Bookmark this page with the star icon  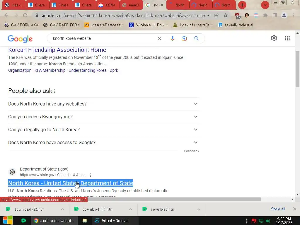click(226, 15)
